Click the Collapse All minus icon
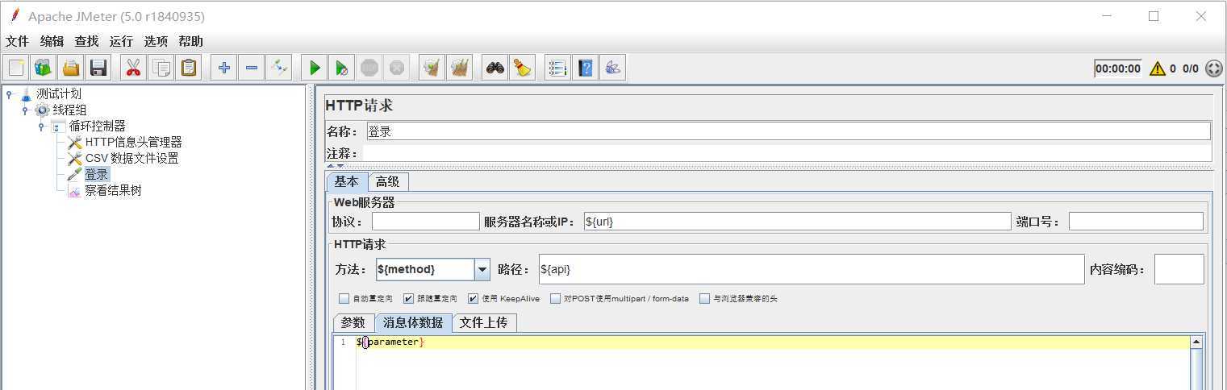Image resolution: width=1227 pixels, height=390 pixels. click(252, 68)
